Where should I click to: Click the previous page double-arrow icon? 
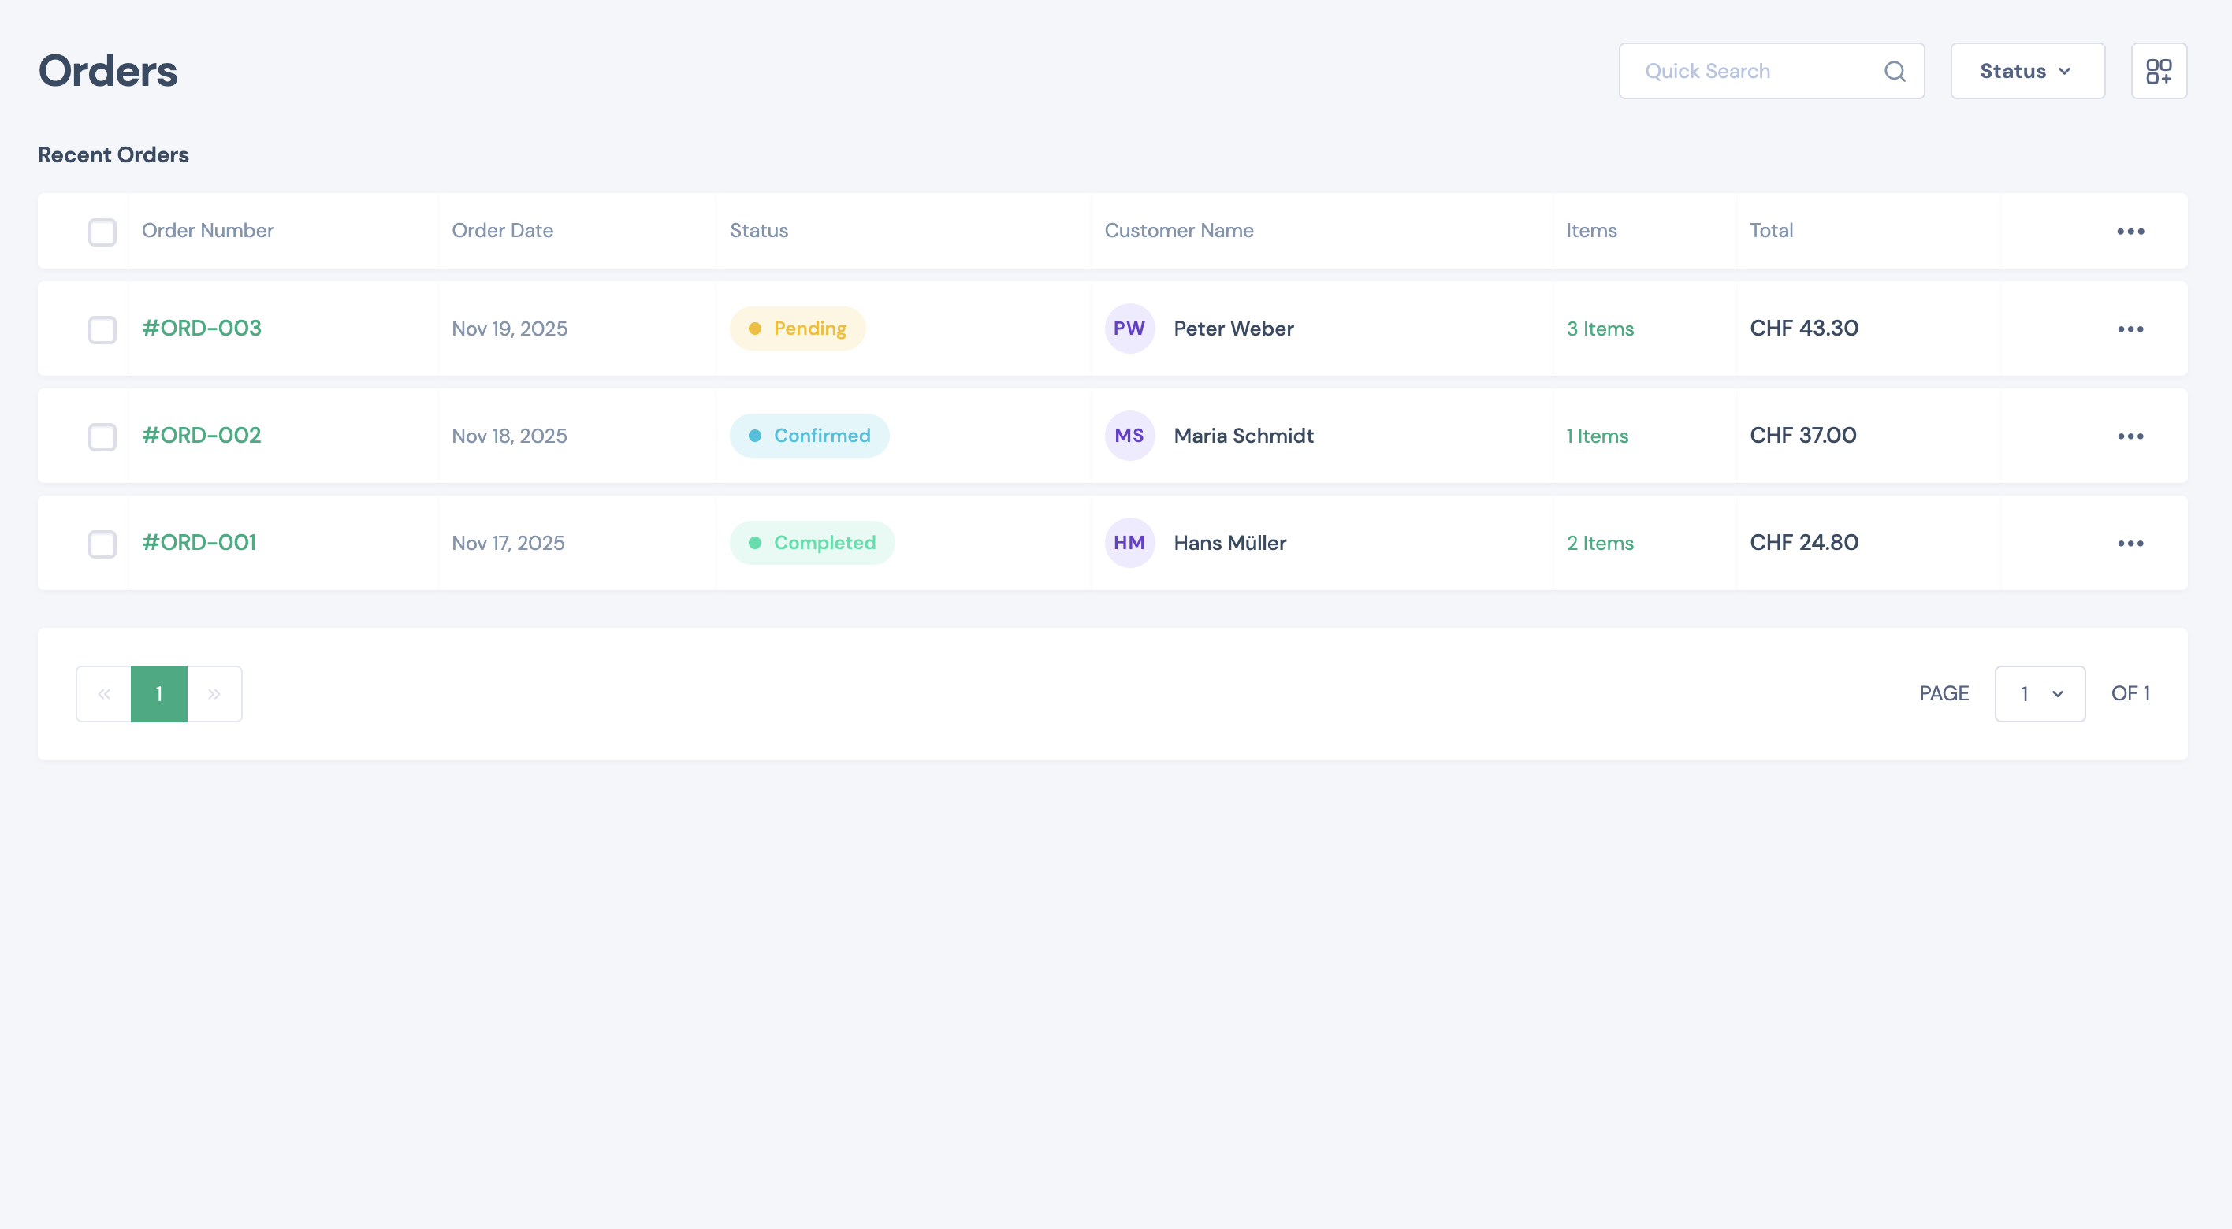coord(104,692)
